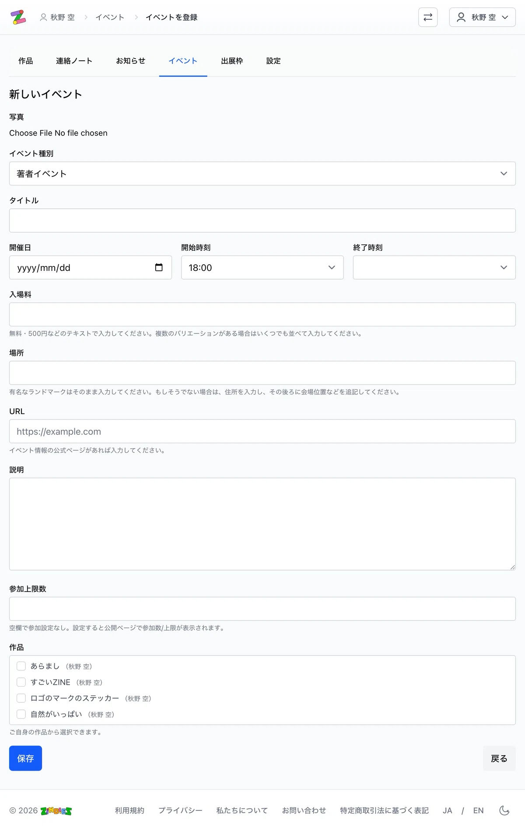Tick the ロゴのマークのステッカー checkbox

pyautogui.click(x=21, y=698)
